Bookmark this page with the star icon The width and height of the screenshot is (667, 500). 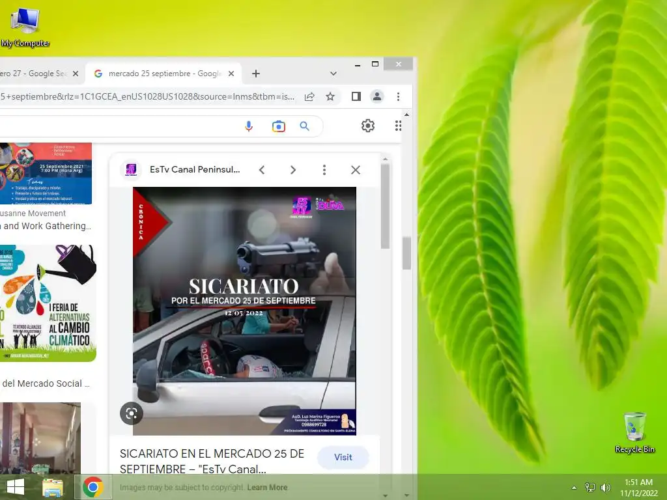[330, 96]
